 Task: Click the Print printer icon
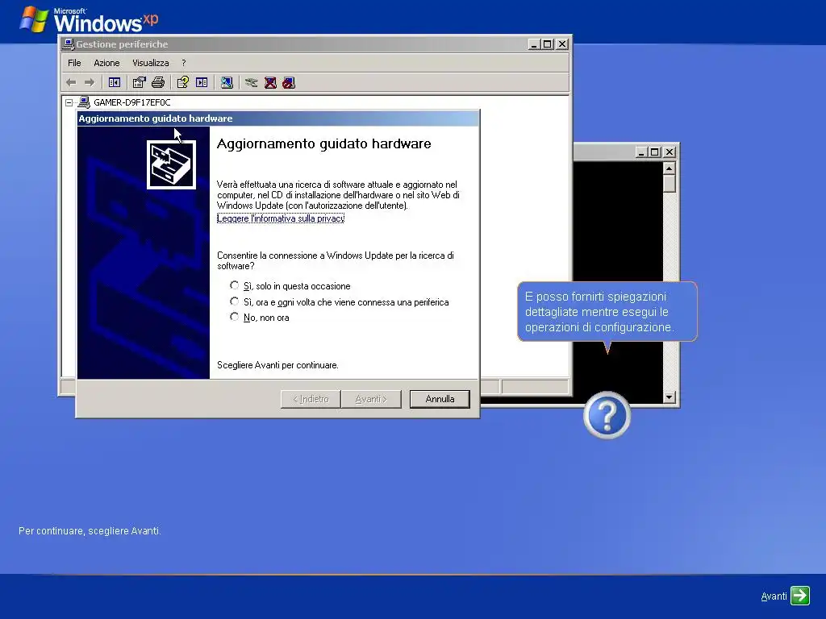click(x=158, y=83)
